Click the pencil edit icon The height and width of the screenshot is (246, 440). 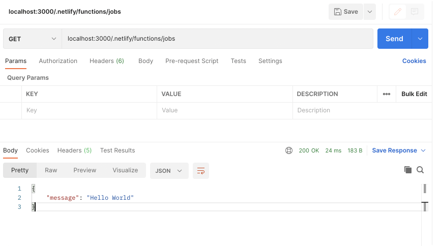pyautogui.click(x=398, y=12)
